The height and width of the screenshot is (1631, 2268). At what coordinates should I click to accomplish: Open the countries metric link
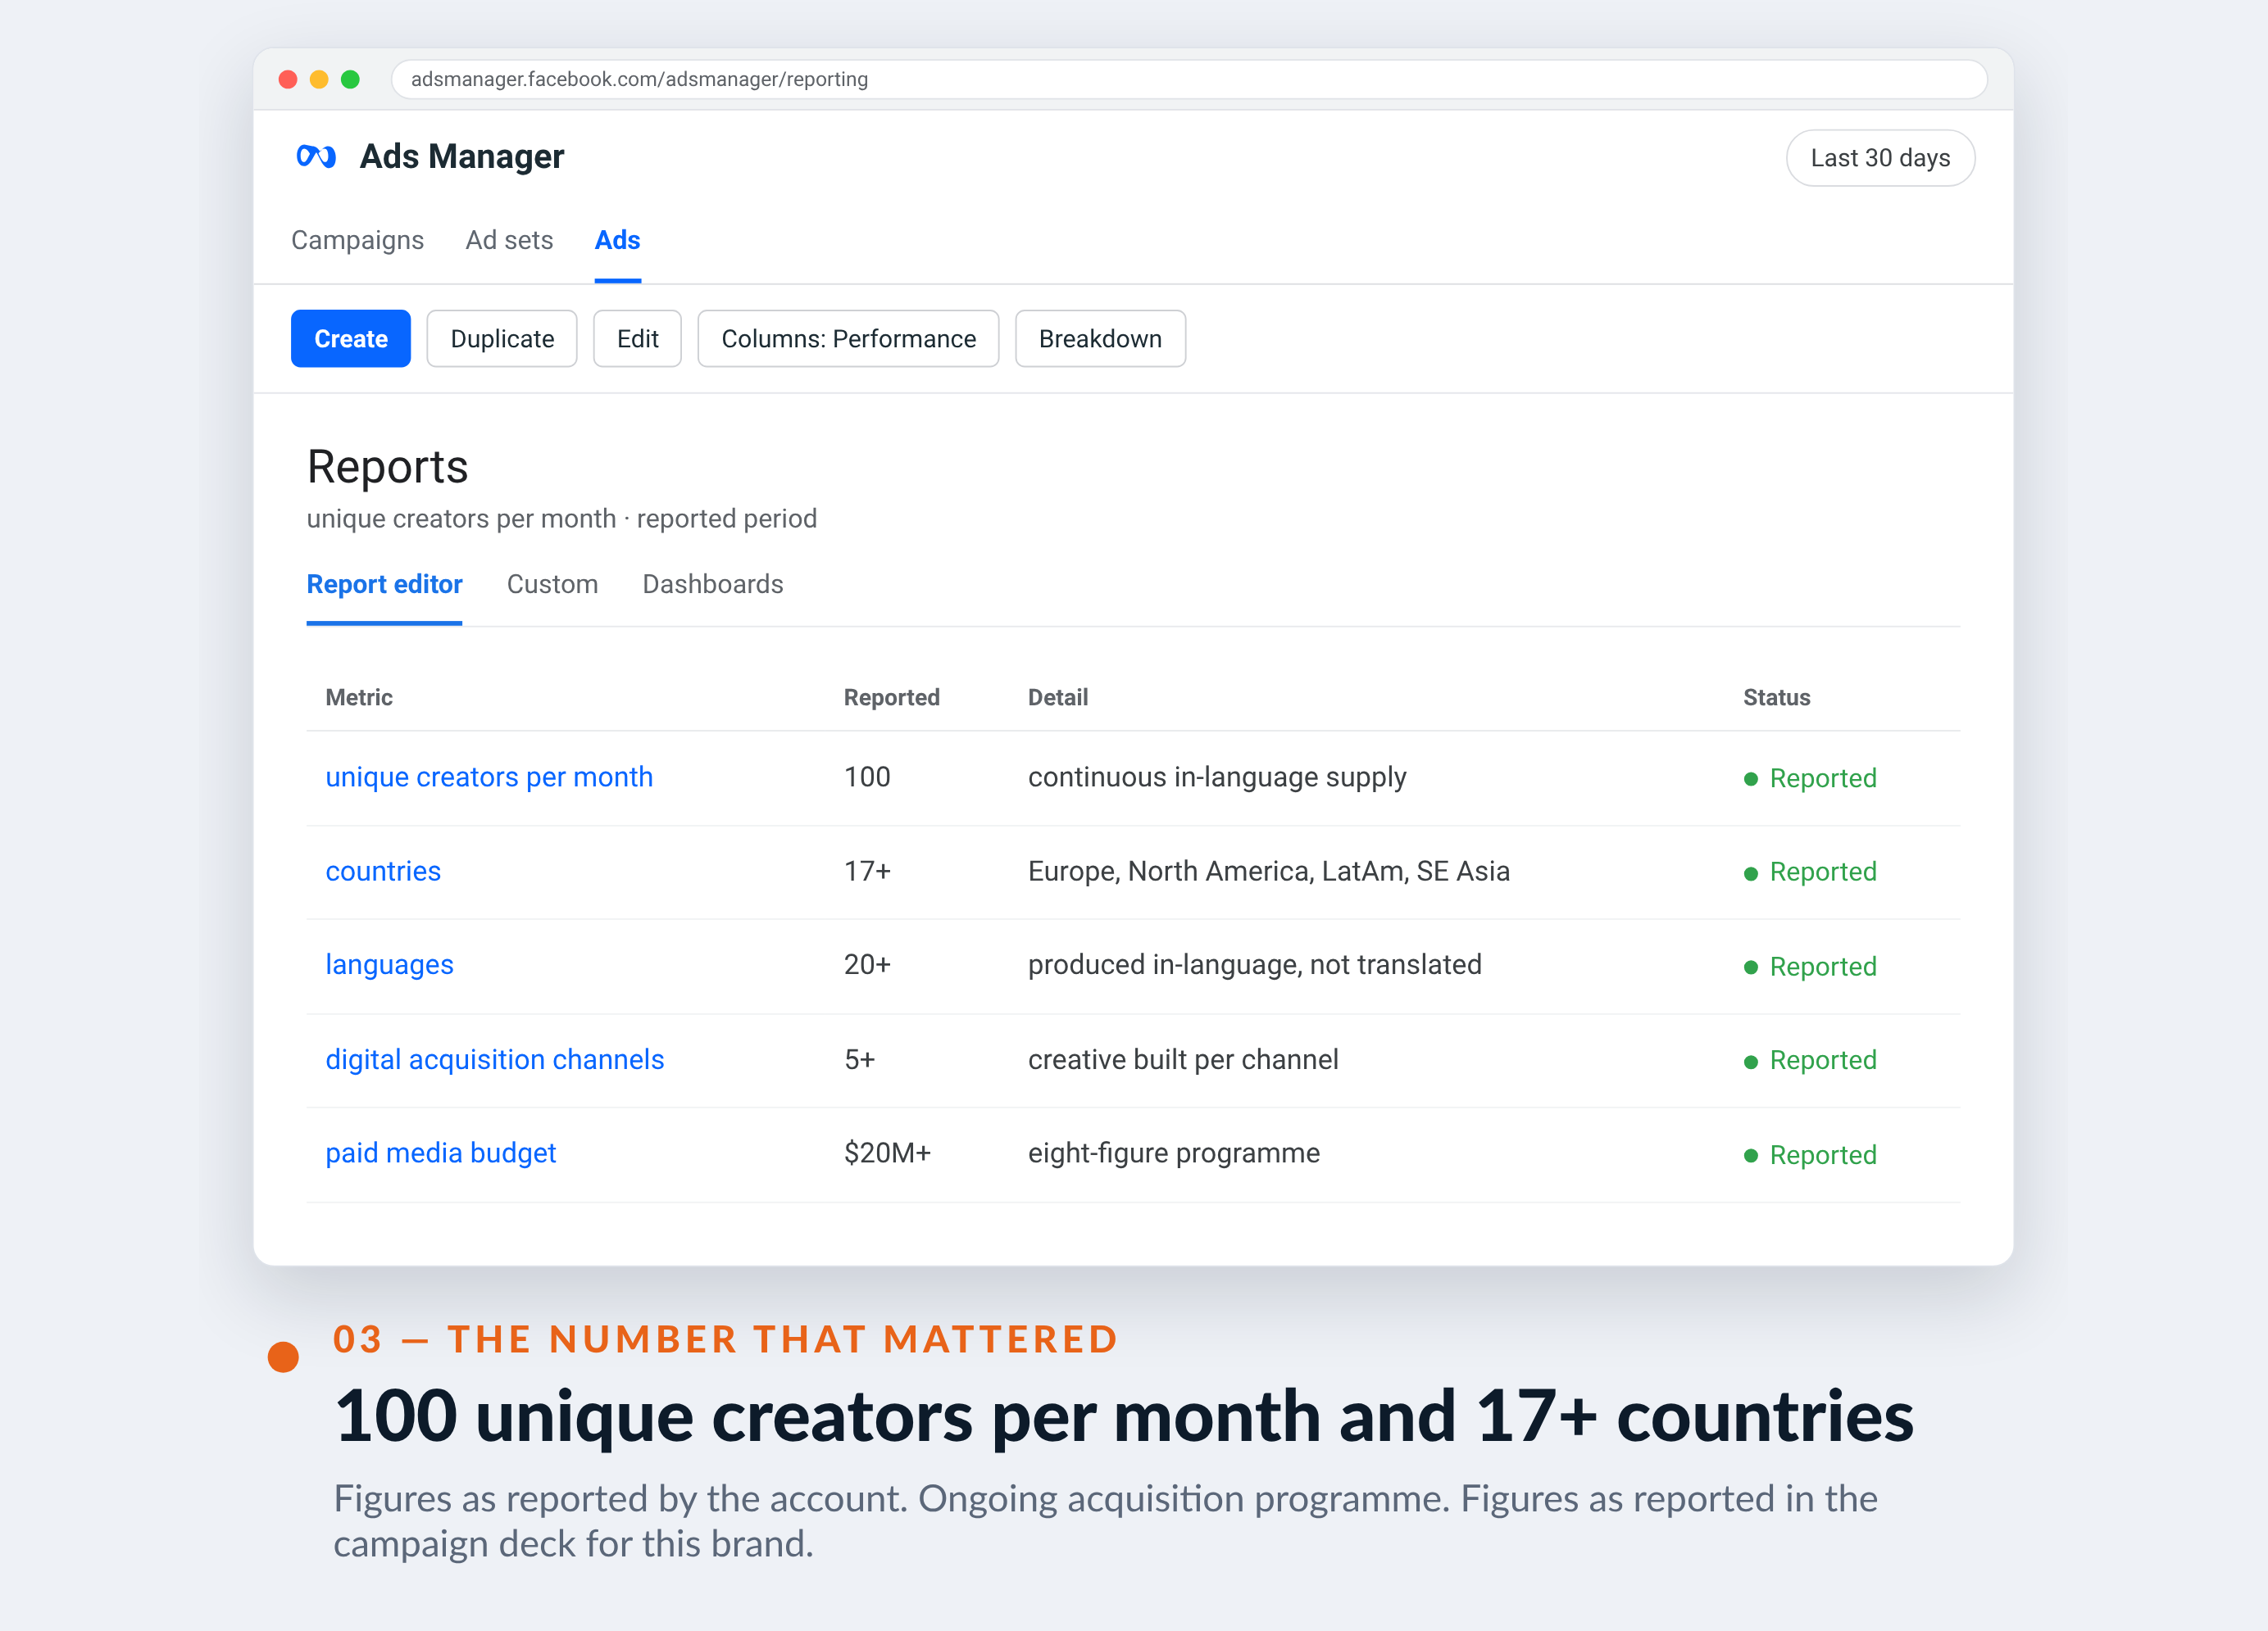click(x=383, y=871)
